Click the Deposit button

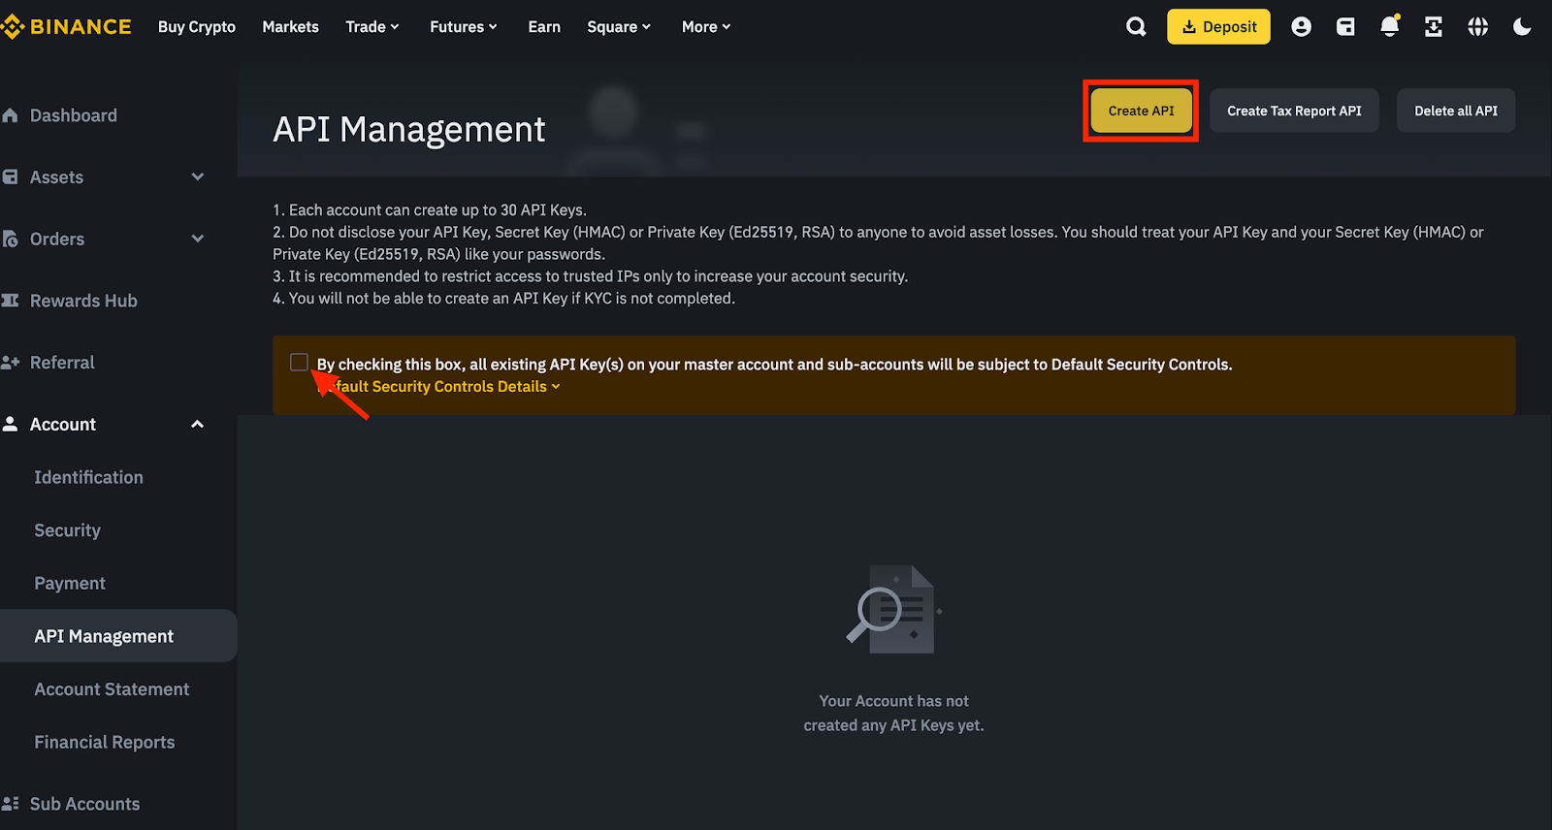click(x=1218, y=27)
